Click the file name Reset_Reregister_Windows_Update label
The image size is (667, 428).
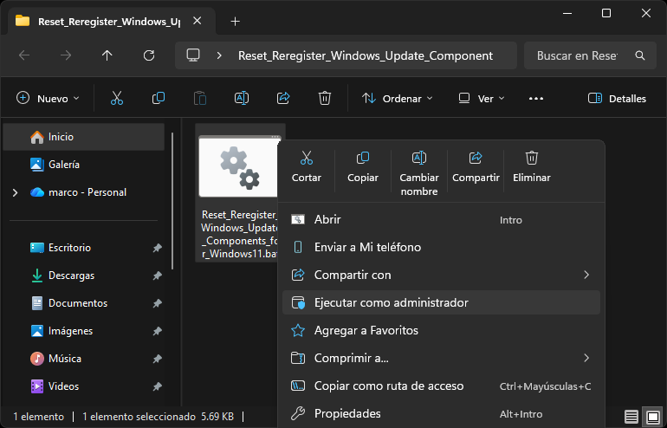(x=239, y=235)
